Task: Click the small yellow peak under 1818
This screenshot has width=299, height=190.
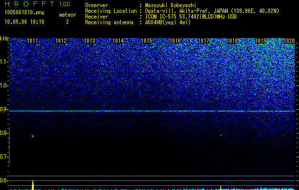Action: tap(221, 188)
